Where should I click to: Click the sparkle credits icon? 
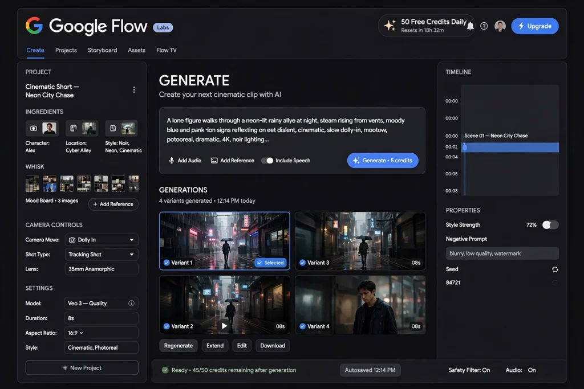390,26
